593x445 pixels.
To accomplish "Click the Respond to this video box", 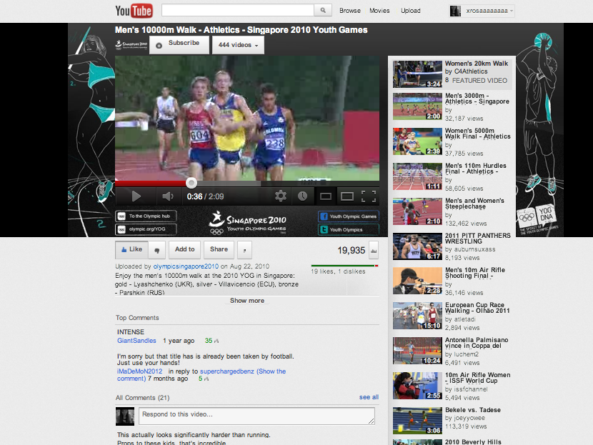I will [256, 416].
